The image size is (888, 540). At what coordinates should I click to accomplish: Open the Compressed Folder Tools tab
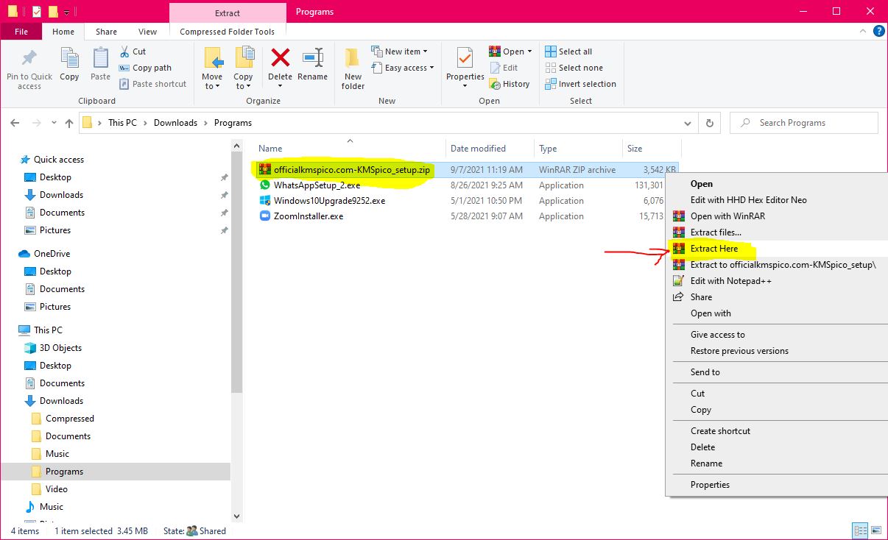coord(228,32)
